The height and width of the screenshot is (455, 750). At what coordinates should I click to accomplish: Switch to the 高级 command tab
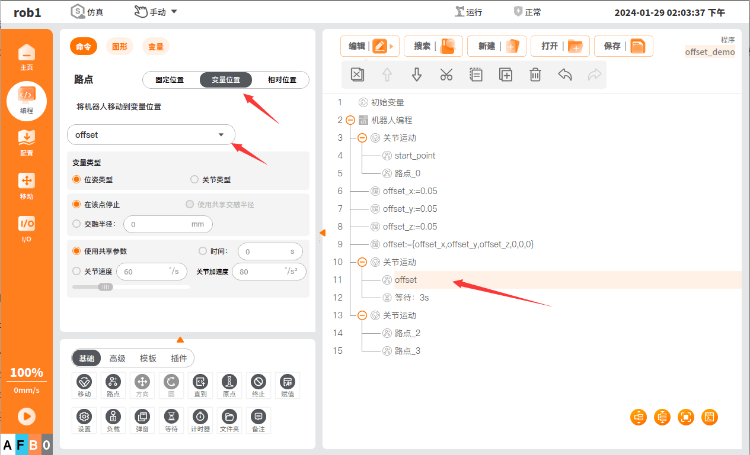tap(117, 358)
